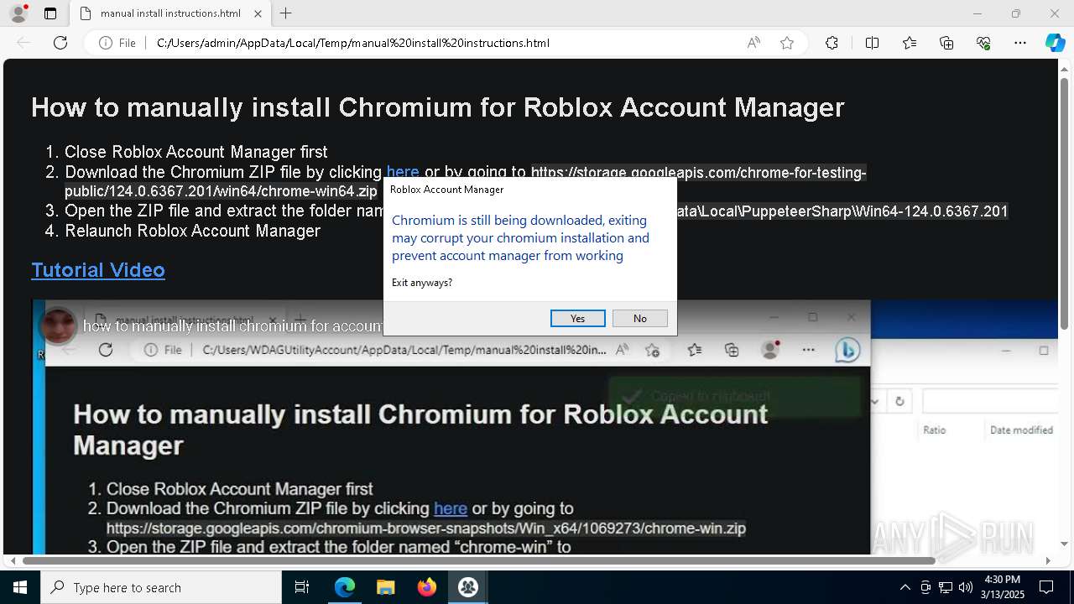This screenshot has height=604, width=1074.
Task: Show hidden system tray icons
Action: 905,587
